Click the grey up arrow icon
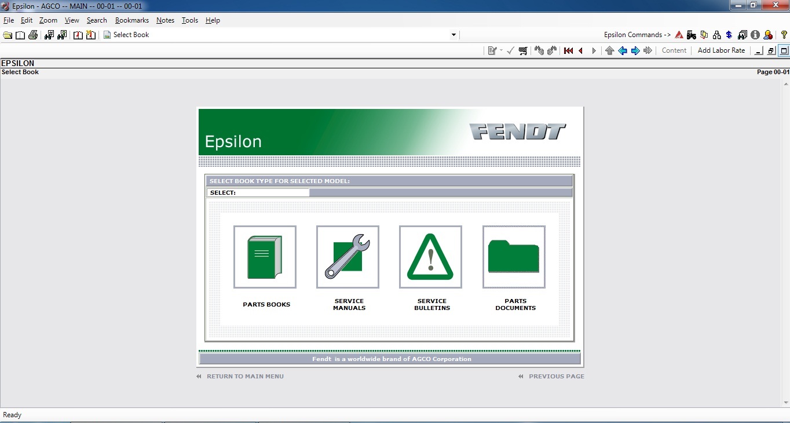The width and height of the screenshot is (790, 423). (610, 50)
